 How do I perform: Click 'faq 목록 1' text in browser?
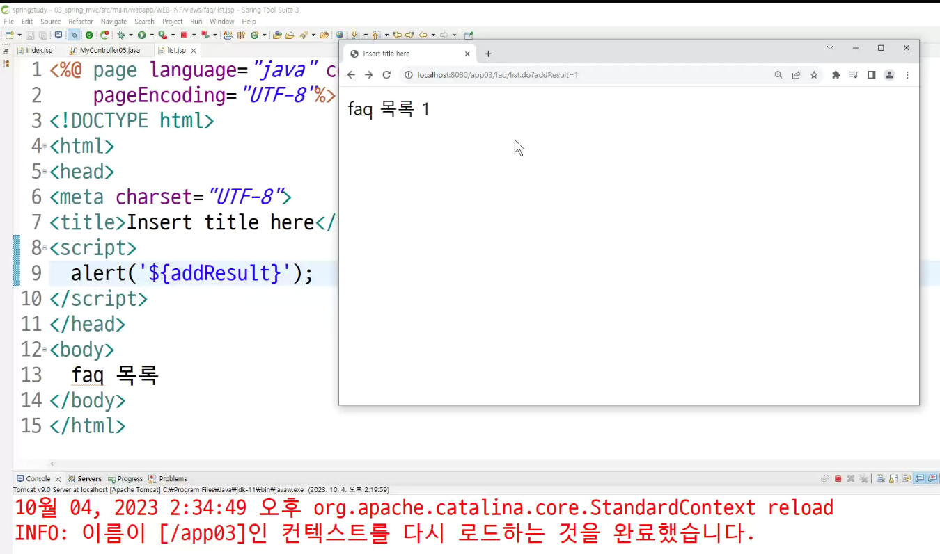point(389,109)
